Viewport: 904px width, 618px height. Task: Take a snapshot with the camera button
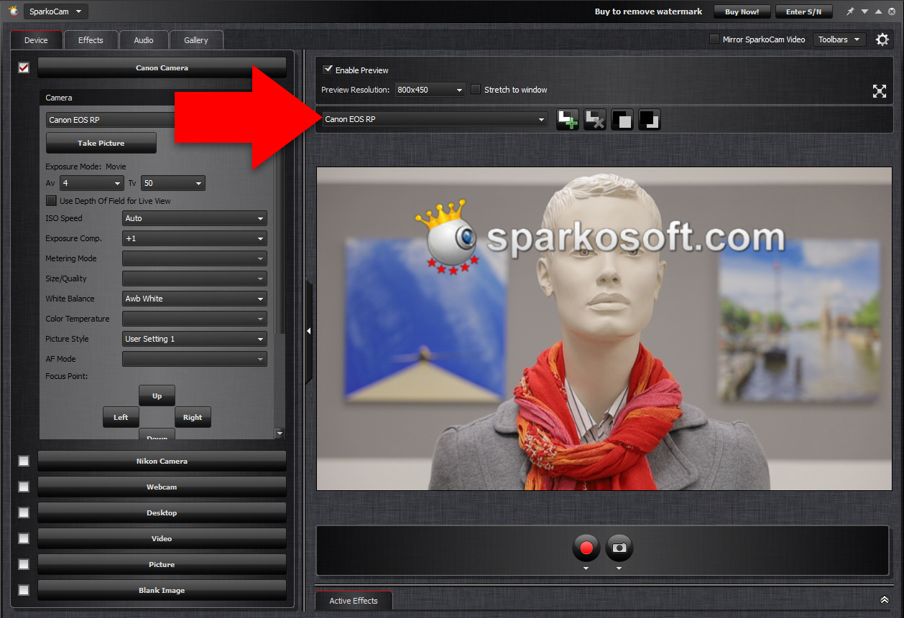point(619,548)
